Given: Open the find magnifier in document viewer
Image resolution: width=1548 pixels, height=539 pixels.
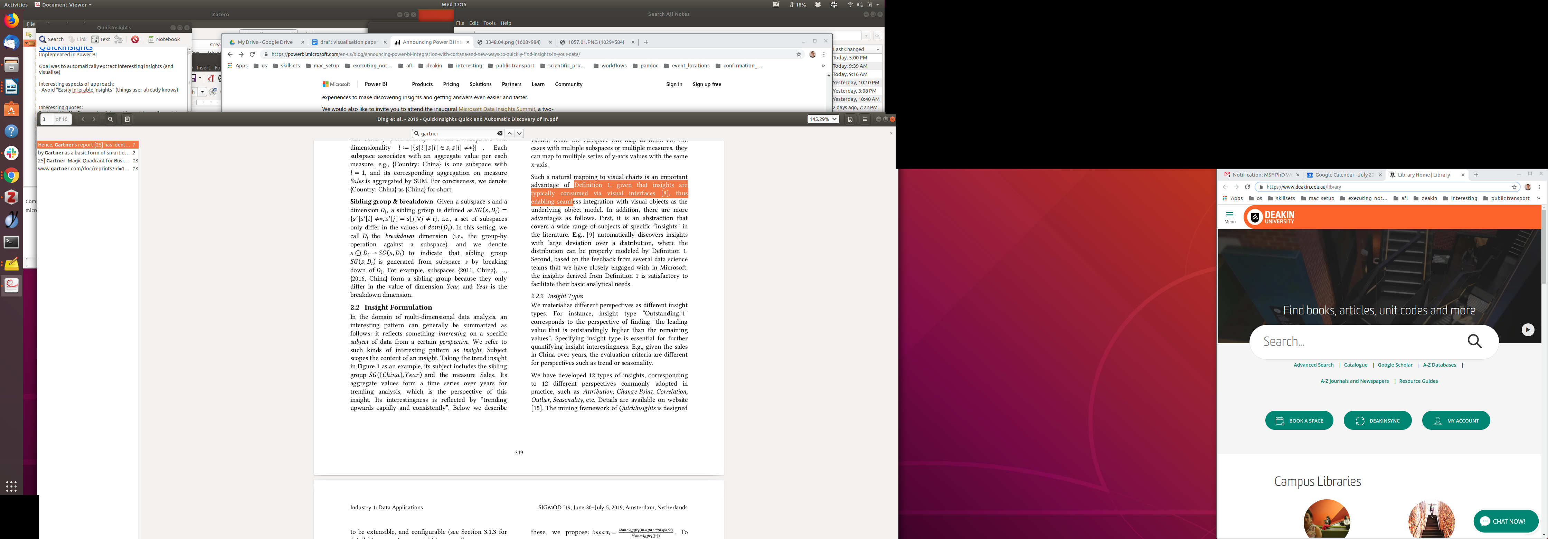Looking at the screenshot, I should coord(111,120).
